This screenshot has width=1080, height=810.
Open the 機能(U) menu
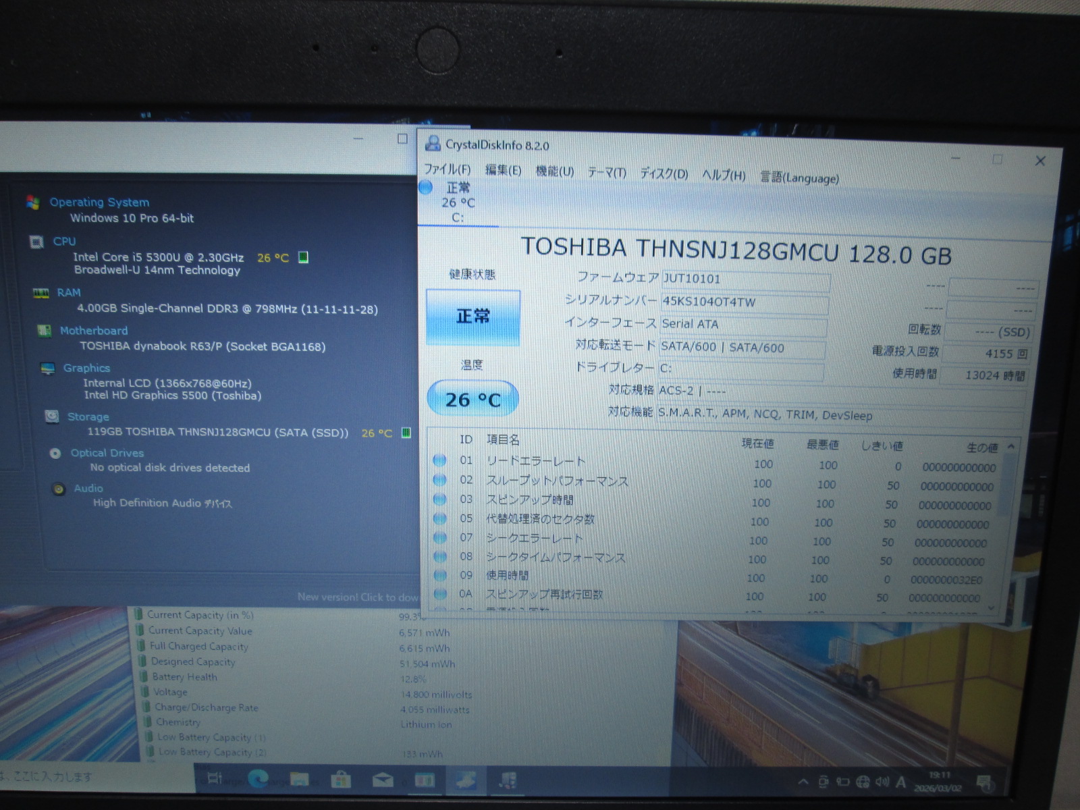pyautogui.click(x=554, y=171)
